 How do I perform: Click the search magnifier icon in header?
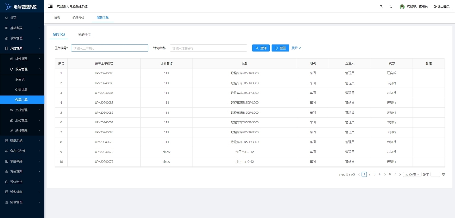click(x=381, y=7)
